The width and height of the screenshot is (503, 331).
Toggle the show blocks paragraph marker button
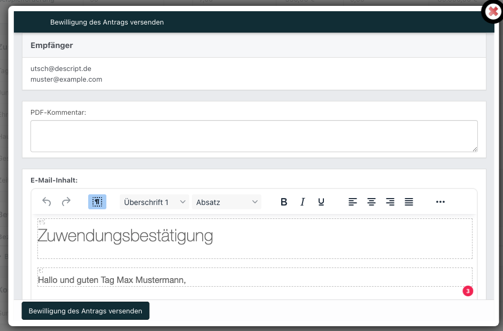point(97,202)
